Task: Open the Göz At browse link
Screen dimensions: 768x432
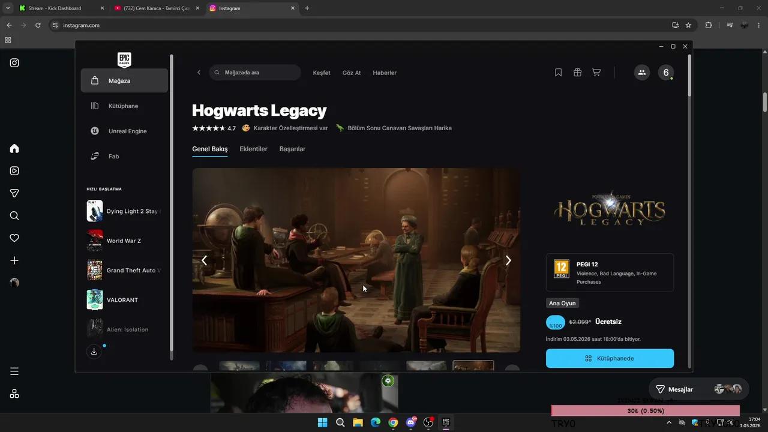Action: (x=352, y=73)
